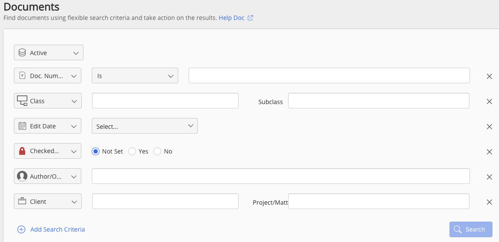Delete the Edit Date criteria row

[x=489, y=127]
